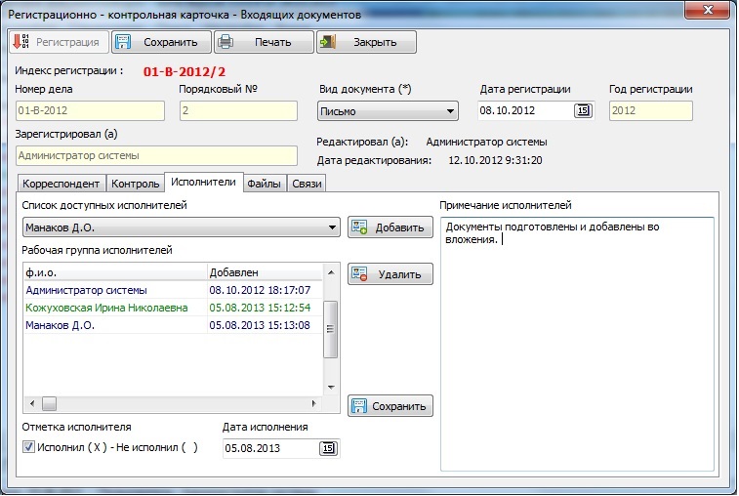Screen dimensions: 739x496
Task: Open the Контроль tab
Action: 136,184
